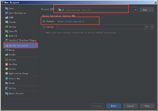Select Java FX label in the list
The width and height of the screenshot is (158, 111).
[x=13, y=31]
